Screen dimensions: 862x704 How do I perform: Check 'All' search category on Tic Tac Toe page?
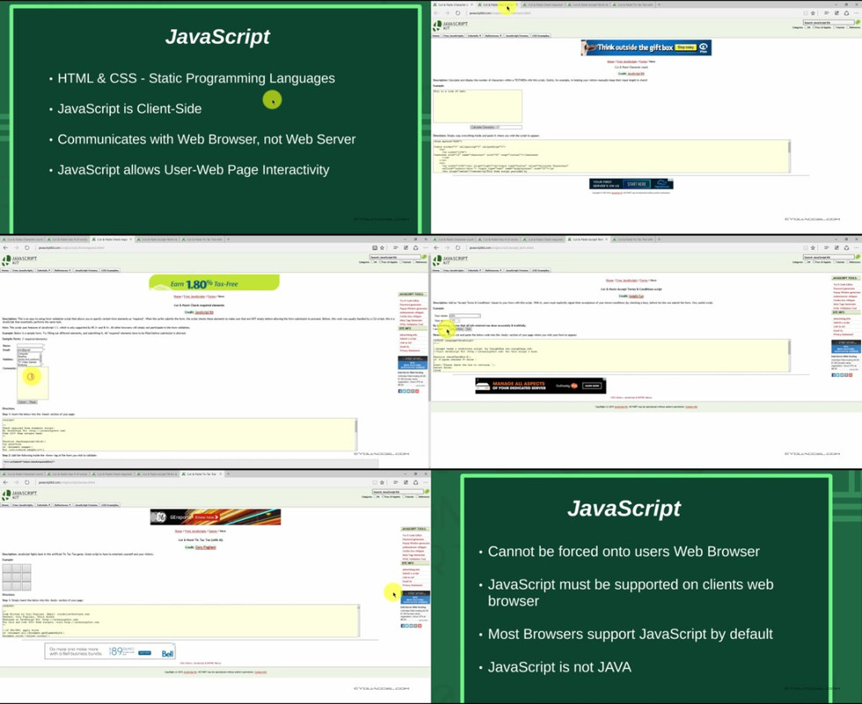(375, 497)
